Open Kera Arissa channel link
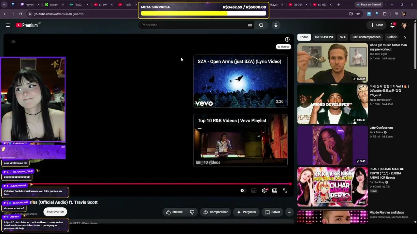This screenshot has width=417, height=234. tap(376, 132)
